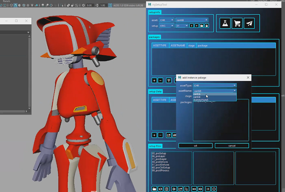Screen dimensions: 285x192
Task: Click the lightning bolt icon next to setup
Action: (192, 26)
